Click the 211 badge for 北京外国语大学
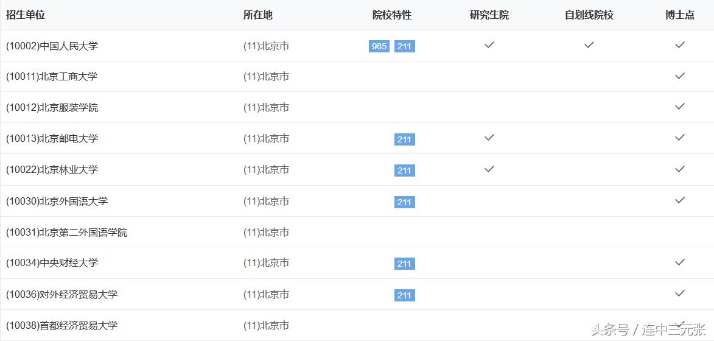This screenshot has height=341, width=714. (x=404, y=202)
